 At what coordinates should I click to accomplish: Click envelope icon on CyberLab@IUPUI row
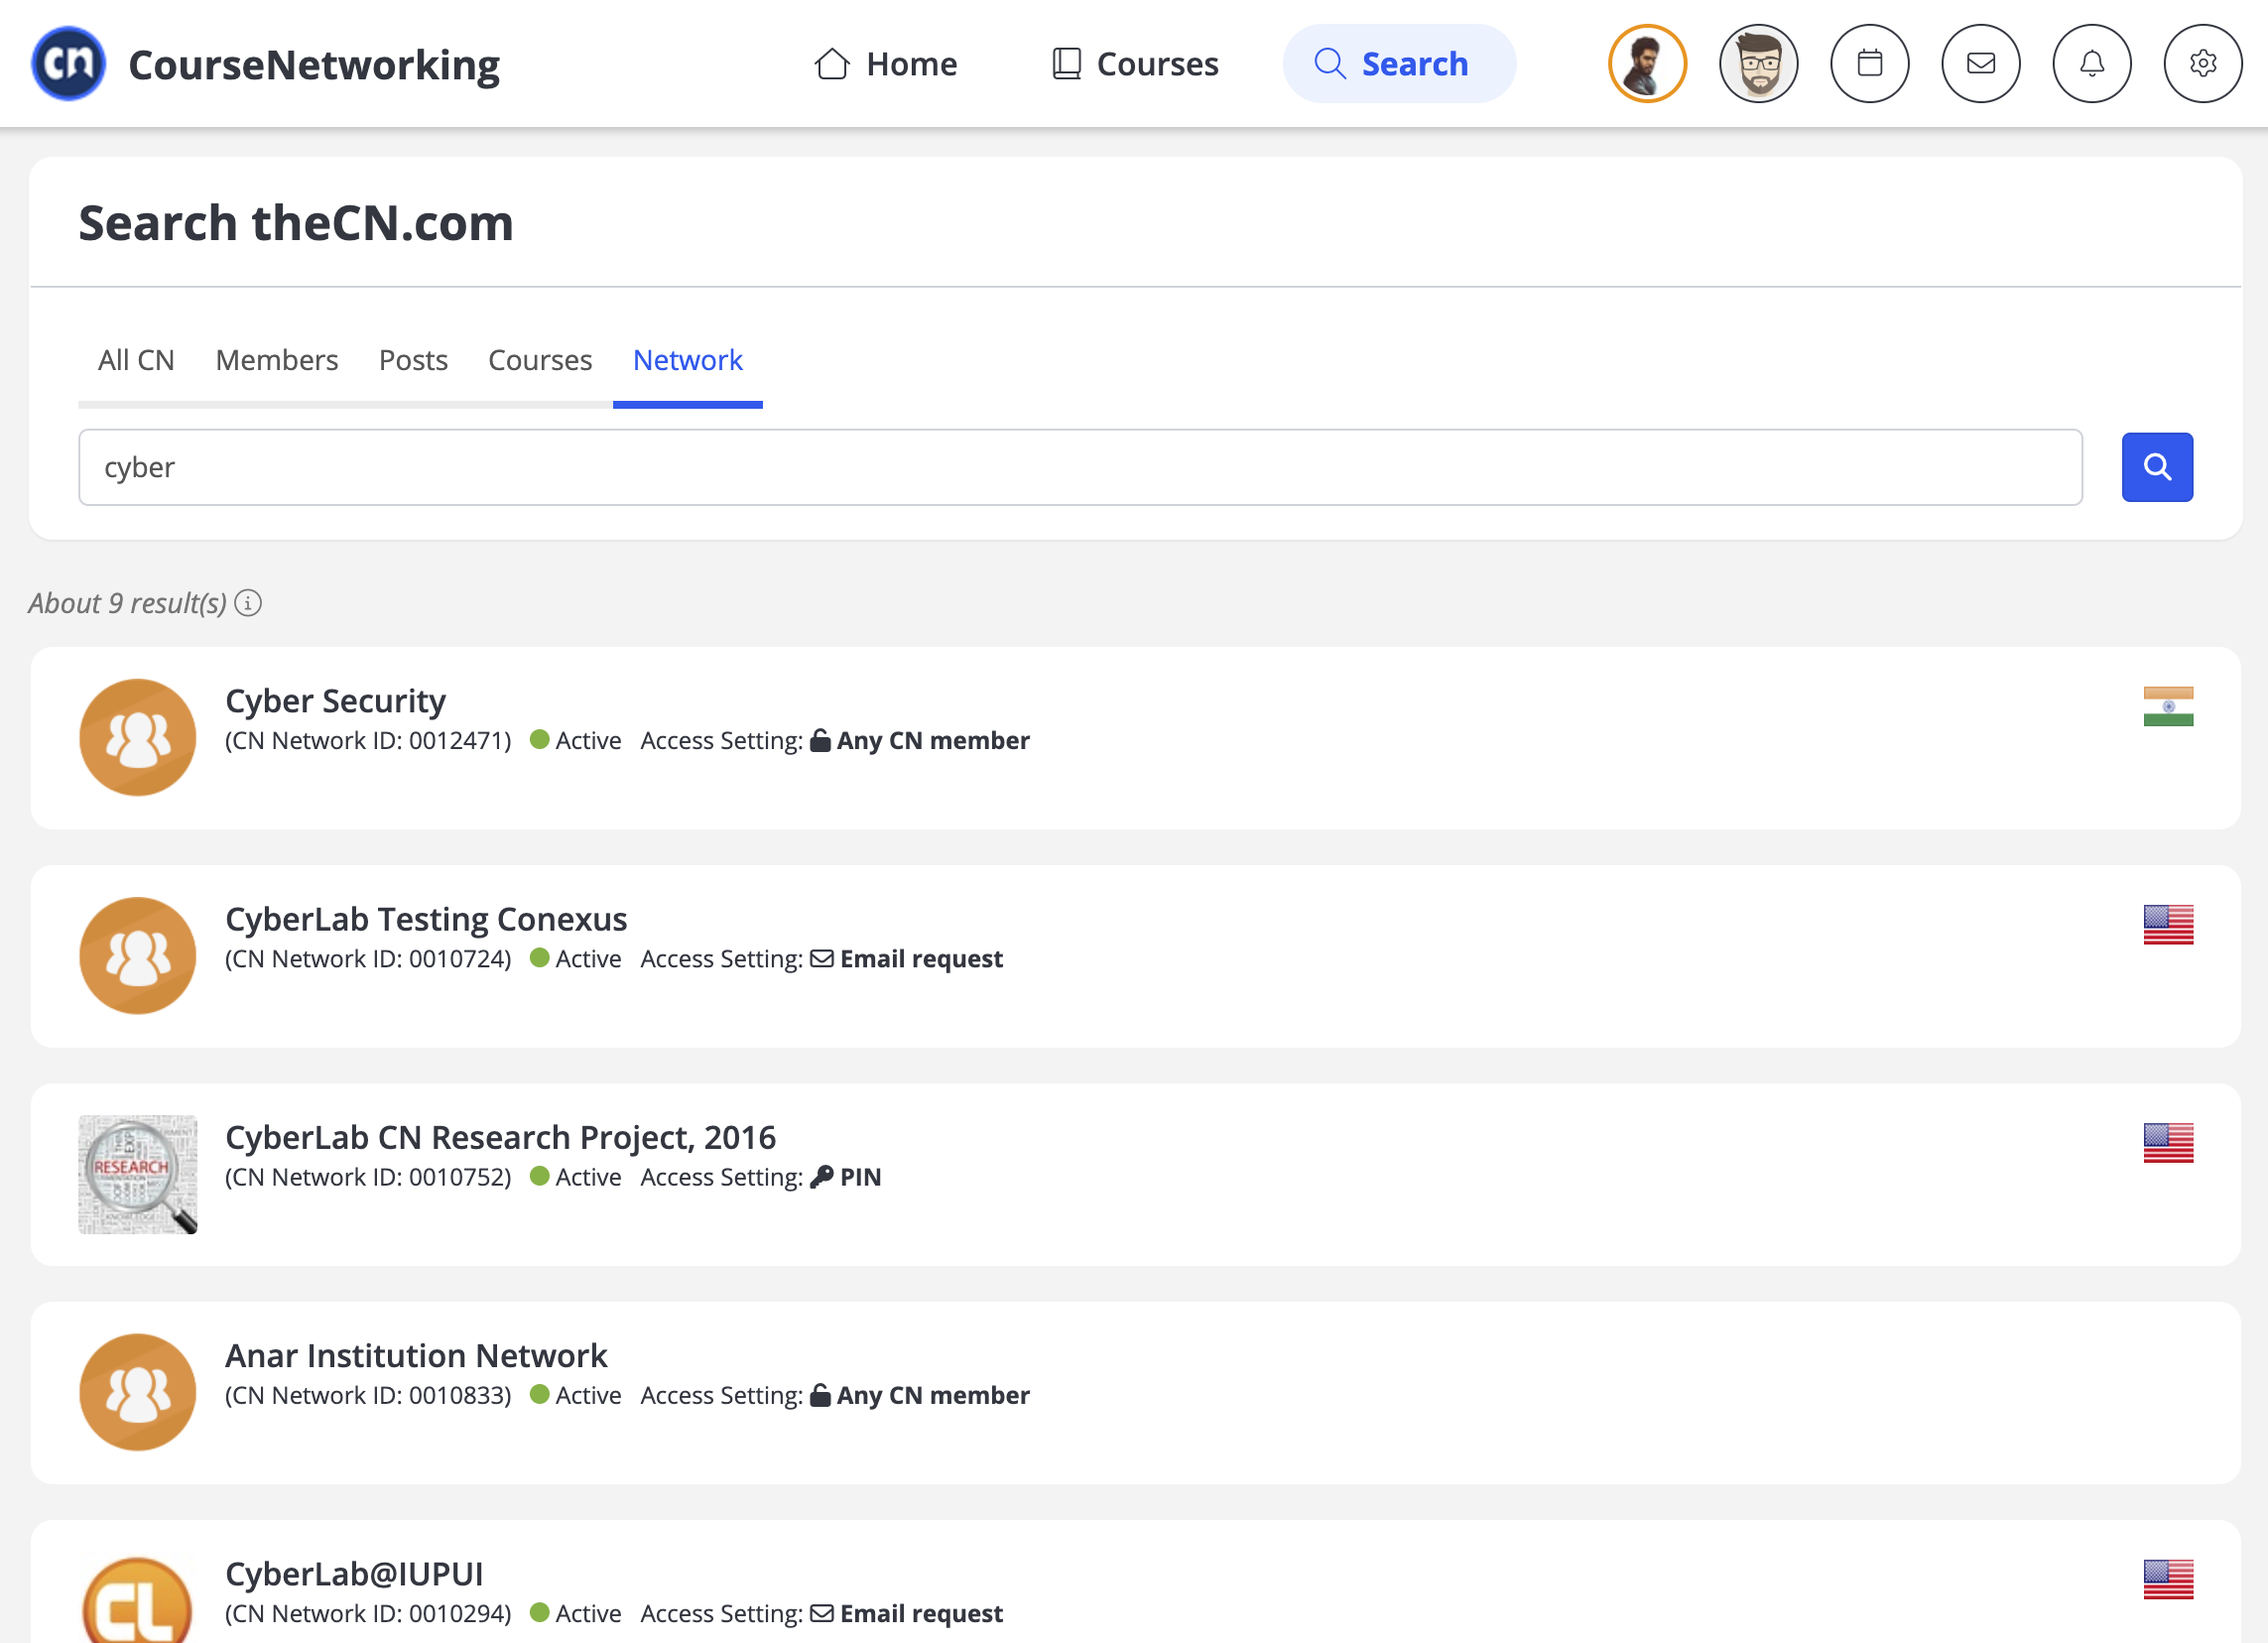point(821,1613)
